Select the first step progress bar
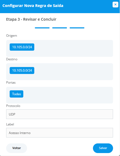The width and height of the screenshot is (120, 156). (x=42, y=28)
